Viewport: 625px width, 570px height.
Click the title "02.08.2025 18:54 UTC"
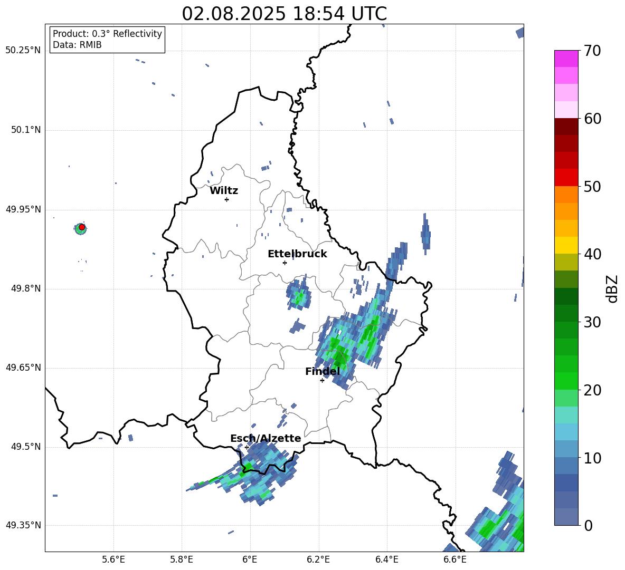click(284, 14)
